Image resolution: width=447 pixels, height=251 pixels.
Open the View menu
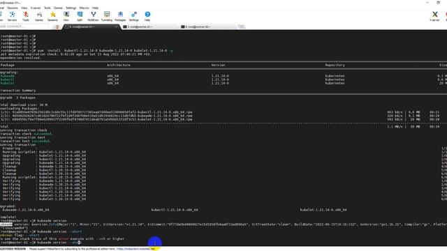[24, 8]
